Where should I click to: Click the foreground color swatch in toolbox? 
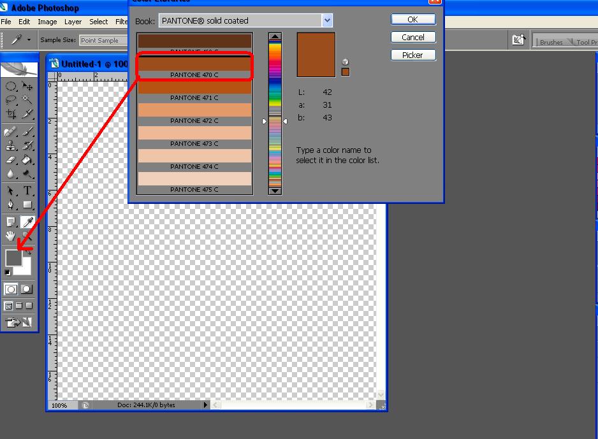13,258
